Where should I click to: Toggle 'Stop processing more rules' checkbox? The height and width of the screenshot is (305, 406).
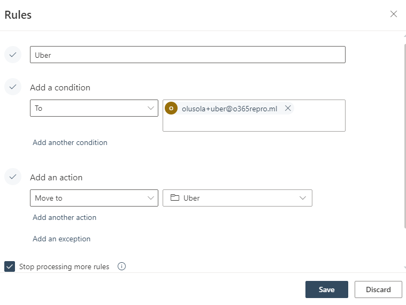pos(10,266)
